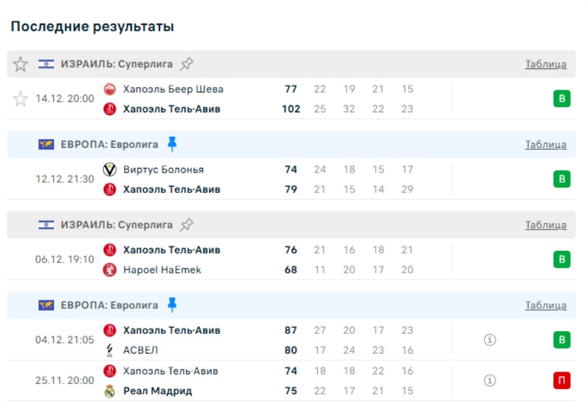Viewport: 586px width, 409px height.
Task: Open info icon for ASVEL match
Action: (x=489, y=340)
